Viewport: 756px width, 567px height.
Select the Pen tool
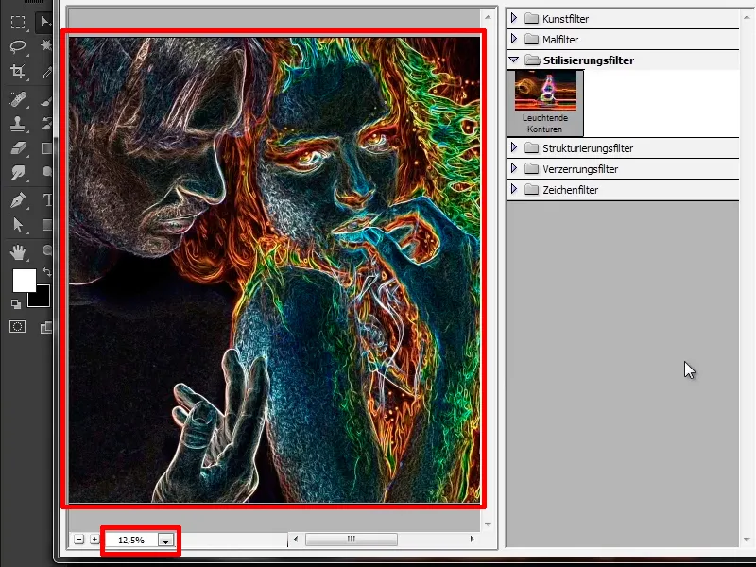(x=18, y=199)
